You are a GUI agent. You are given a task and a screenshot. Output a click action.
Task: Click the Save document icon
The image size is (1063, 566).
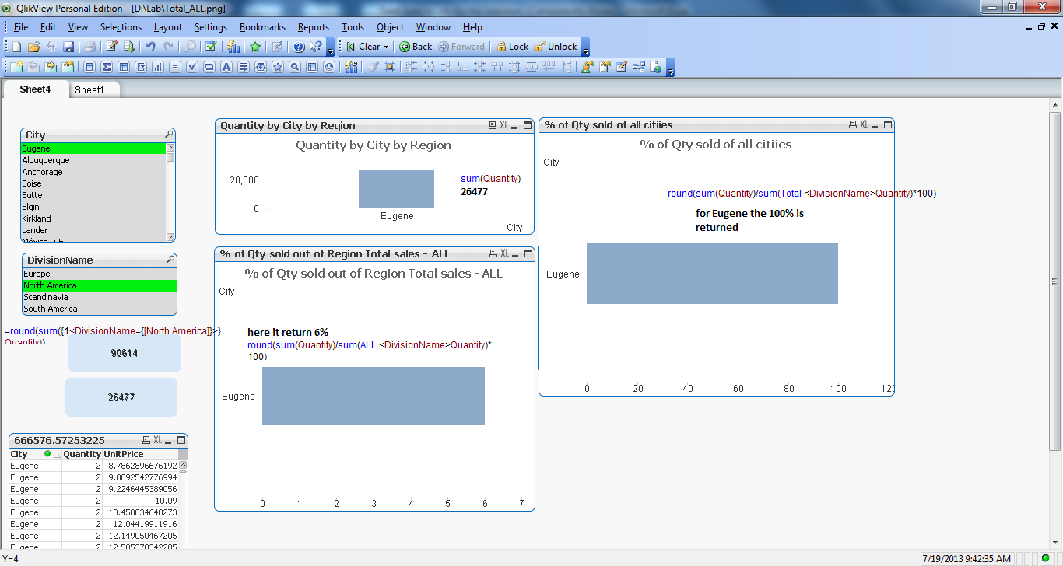point(68,47)
